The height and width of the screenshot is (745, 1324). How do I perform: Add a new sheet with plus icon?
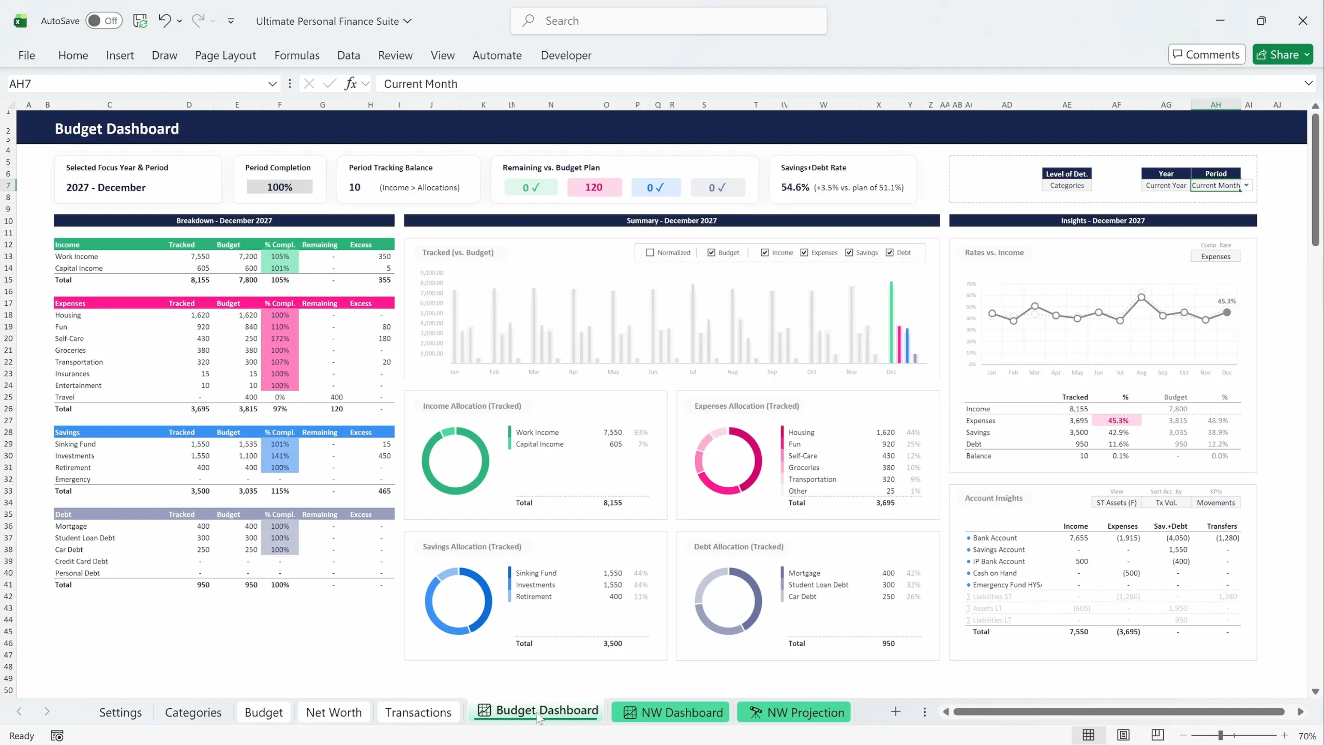896,712
